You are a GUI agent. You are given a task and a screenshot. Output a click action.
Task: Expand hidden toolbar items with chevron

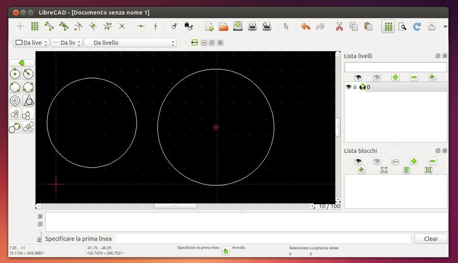point(445,26)
